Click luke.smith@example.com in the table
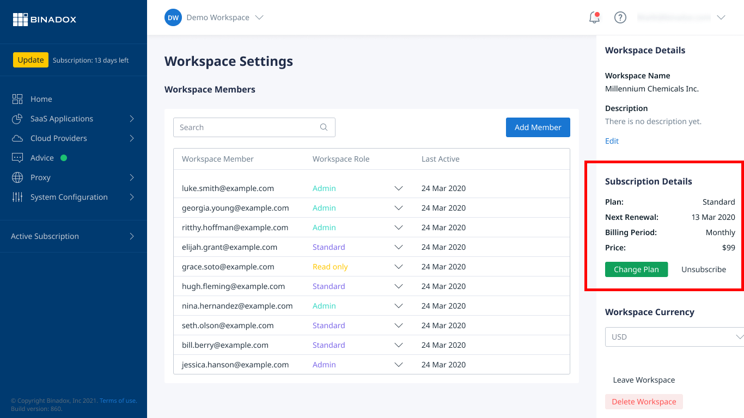Screen dimensions: 744x418 point(228,188)
